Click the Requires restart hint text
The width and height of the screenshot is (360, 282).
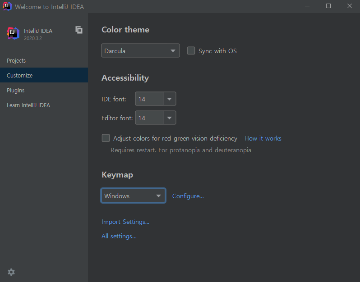181,150
